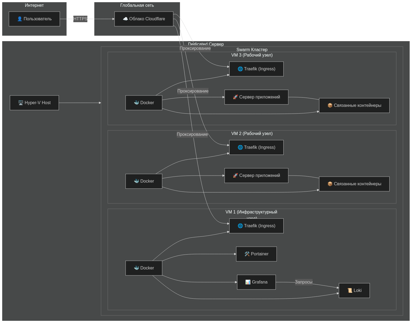The height and width of the screenshot is (323, 412).
Task: Select Traefik (Ingress) node in VM 2
Action: [x=256, y=147]
